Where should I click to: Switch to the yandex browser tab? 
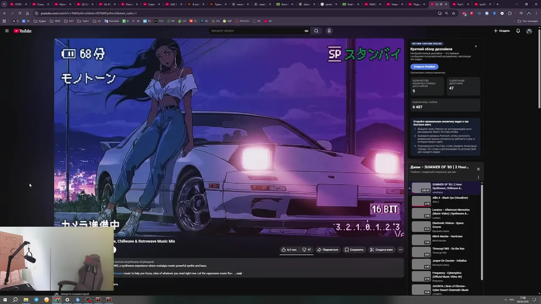tap(329, 4)
